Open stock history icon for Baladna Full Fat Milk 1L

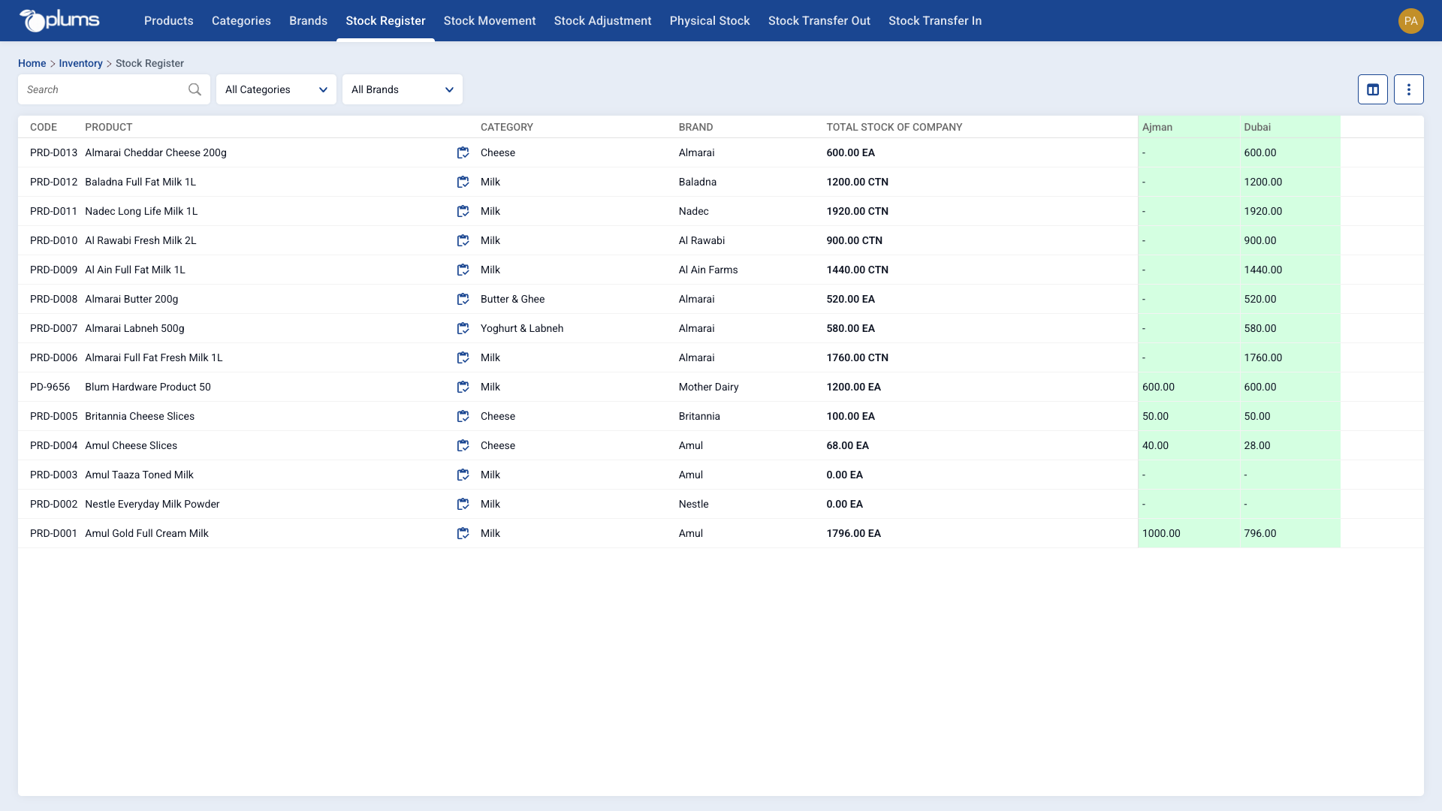click(x=463, y=182)
